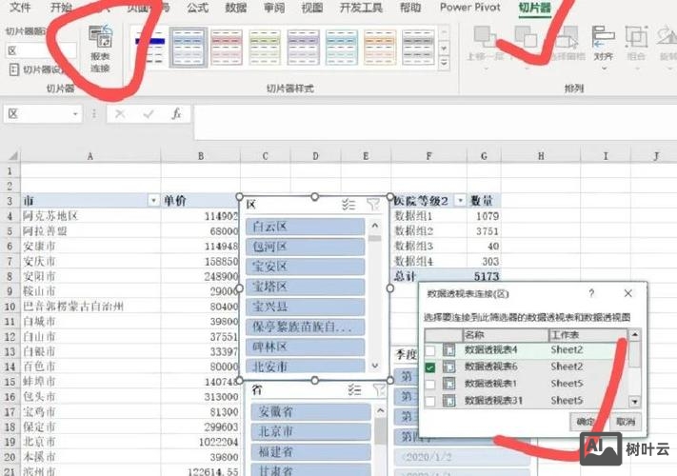The width and height of the screenshot is (677, 476).
Task: Clear the filter on the 区 slicer
Action: point(373,204)
